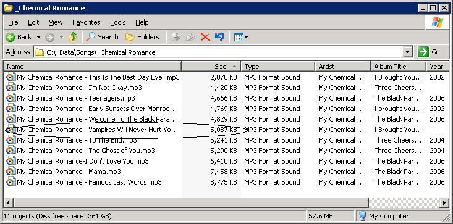Sort by the Year column header
The width and height of the screenshot is (453, 224).
pyautogui.click(x=438, y=67)
